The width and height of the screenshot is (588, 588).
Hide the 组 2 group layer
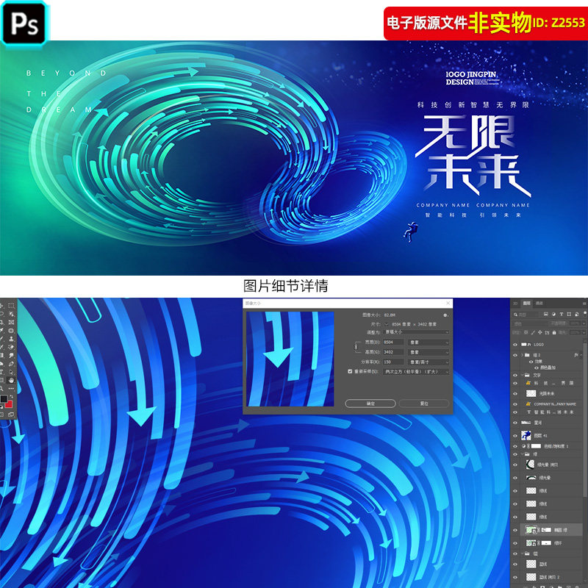click(515, 355)
